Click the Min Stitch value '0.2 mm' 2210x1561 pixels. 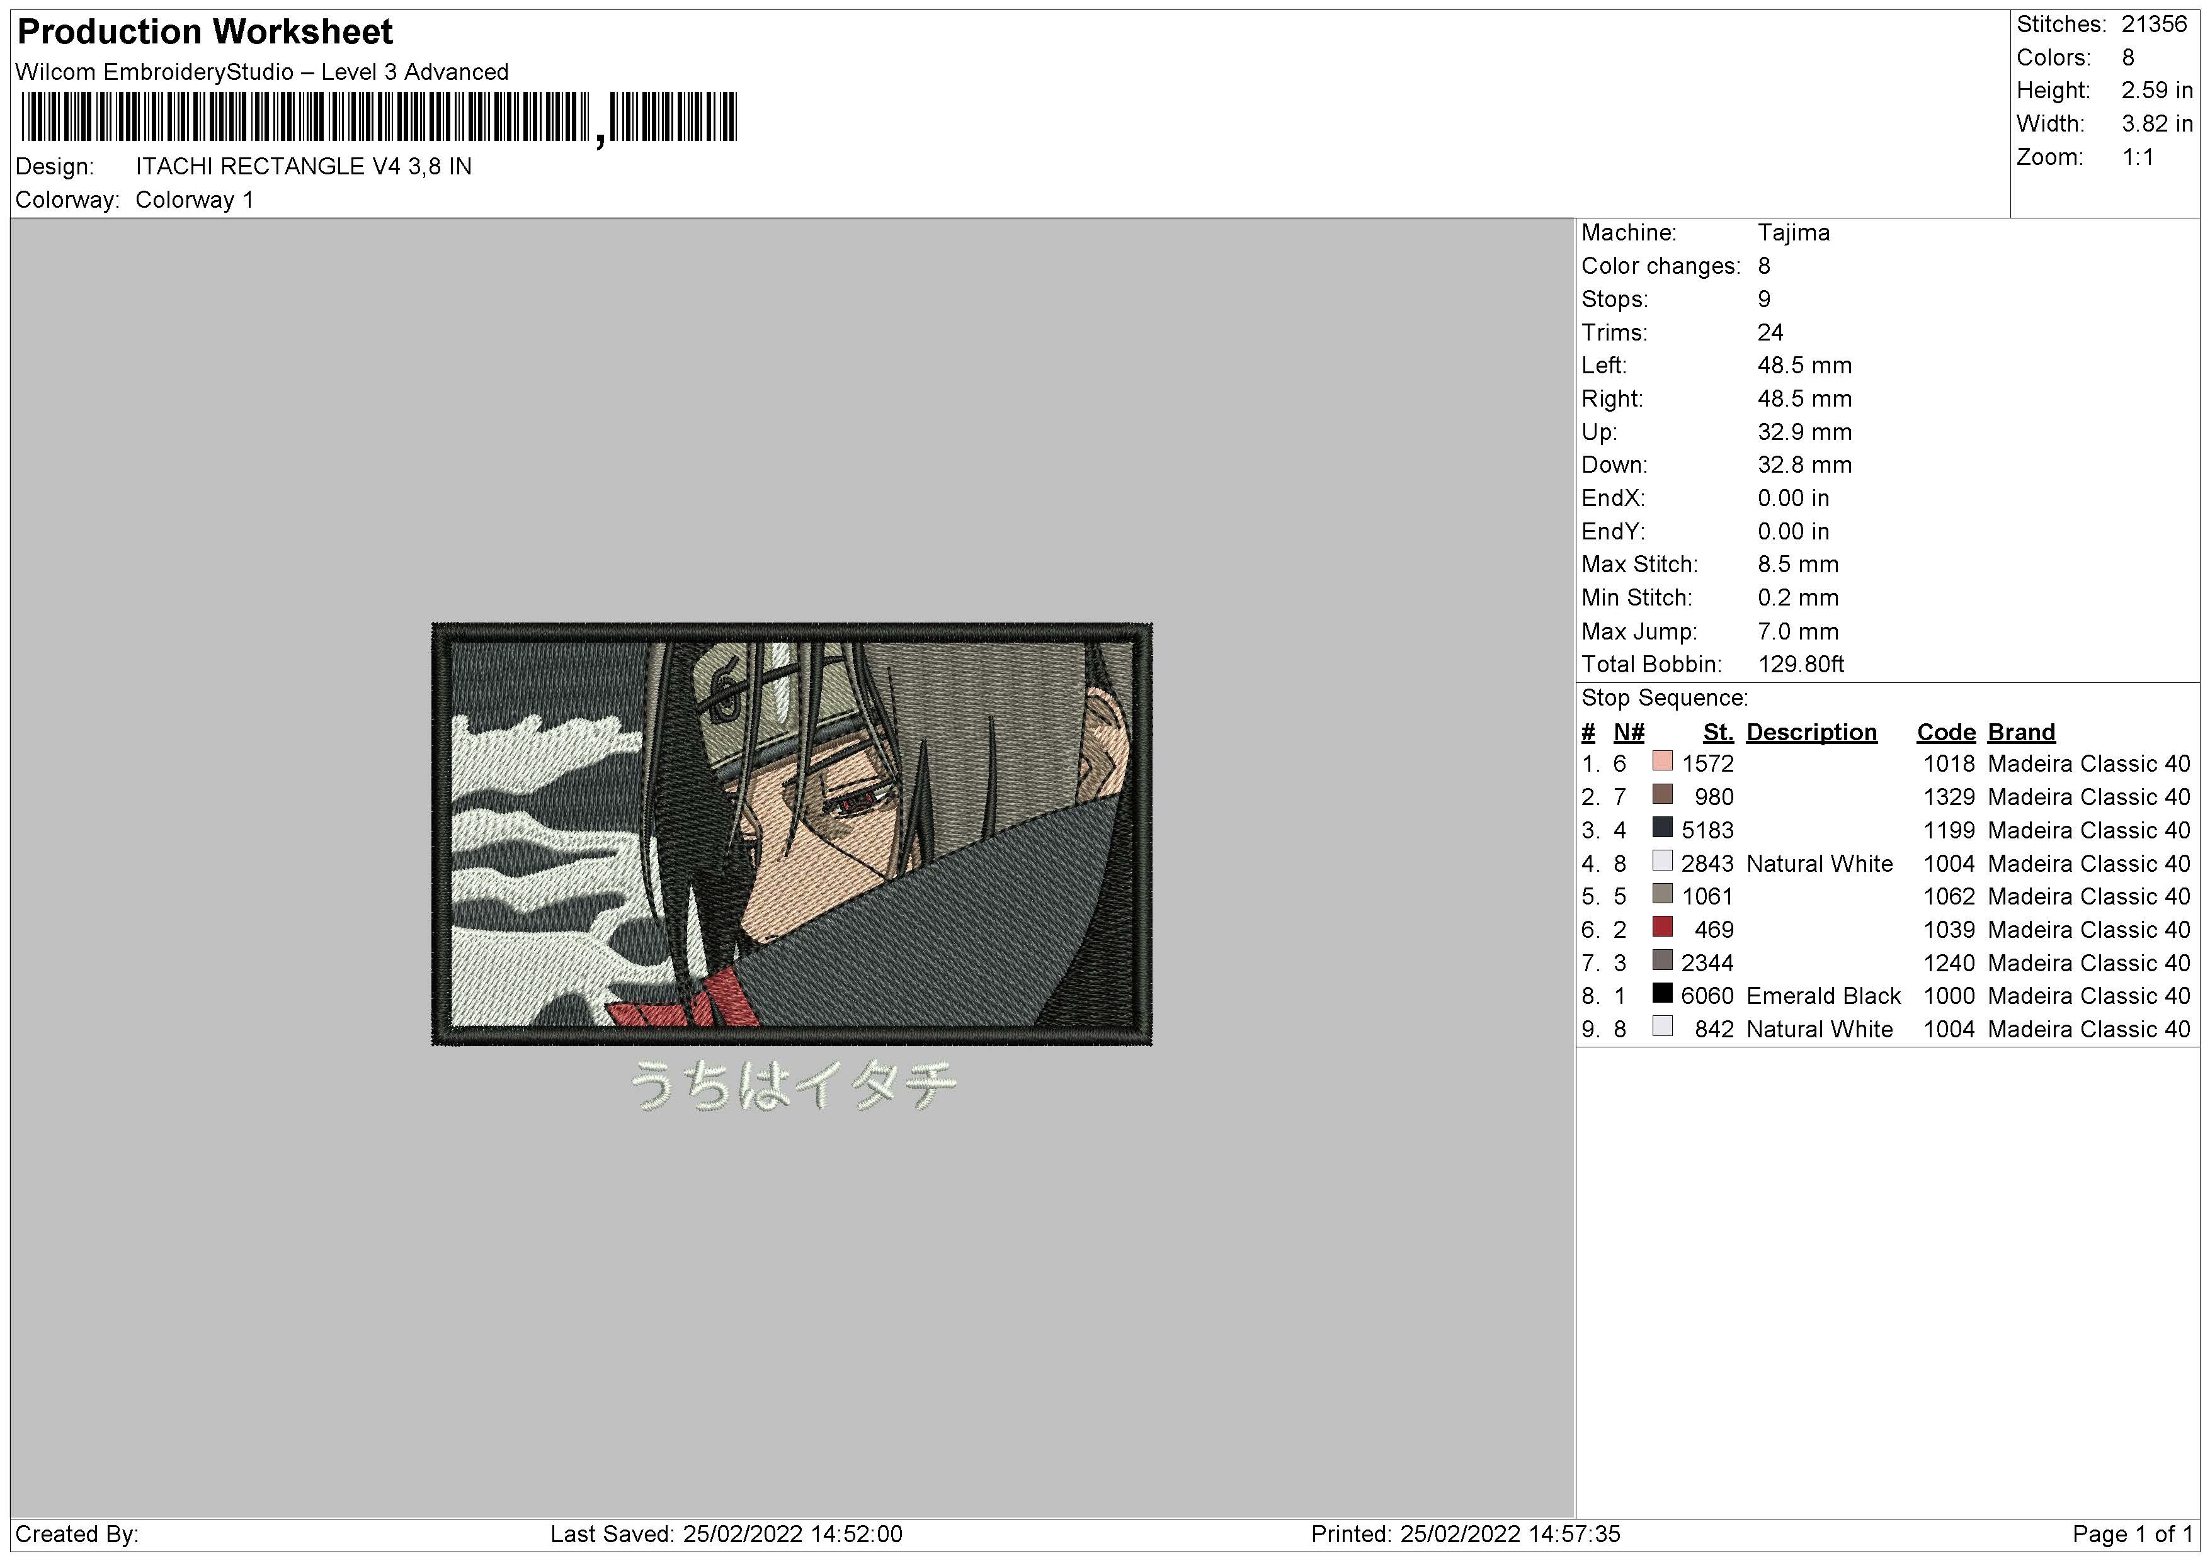click(1798, 598)
